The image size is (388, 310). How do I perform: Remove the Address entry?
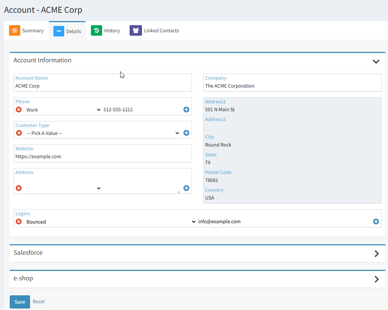tap(18, 188)
